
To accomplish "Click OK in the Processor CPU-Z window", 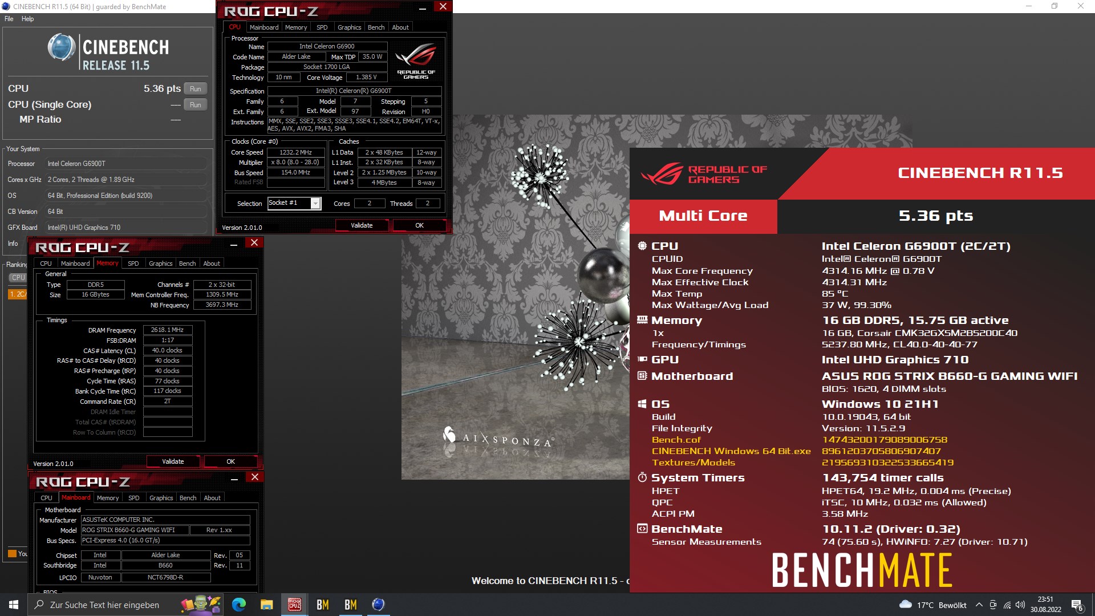I will tap(419, 226).
